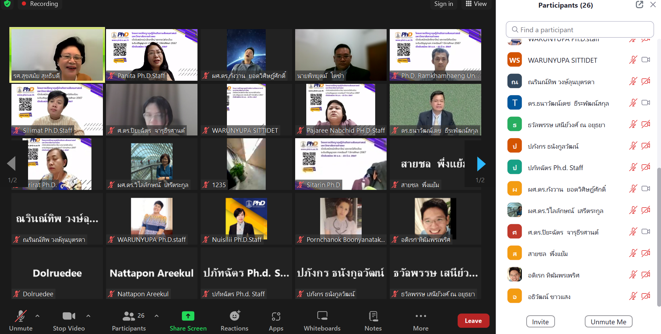Screen dimensions: 661x334
Task: Select tile of Nuisilii Ph.D.Staff
Action: point(246,219)
